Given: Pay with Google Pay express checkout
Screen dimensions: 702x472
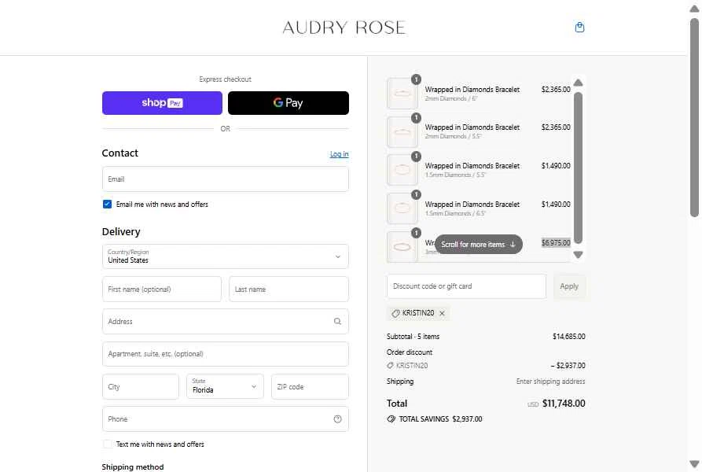Looking at the screenshot, I should coord(289,103).
